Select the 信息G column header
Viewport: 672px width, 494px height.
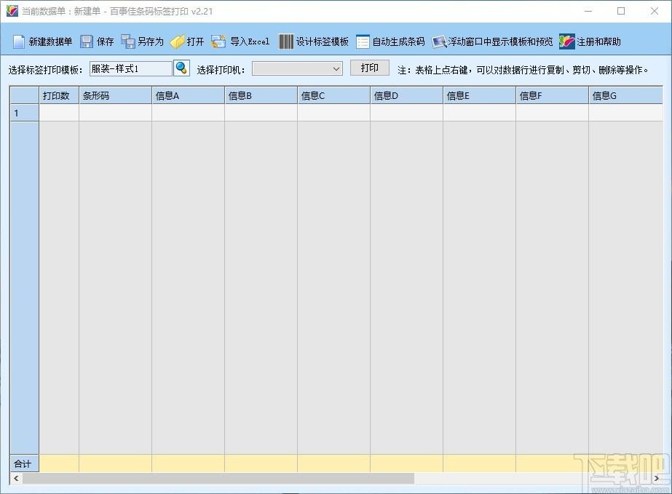(x=625, y=95)
